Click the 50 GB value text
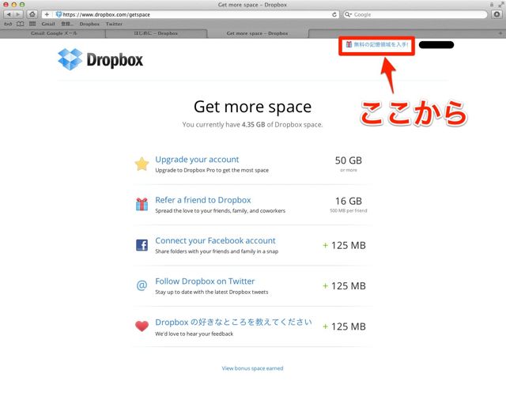Image resolution: width=506 pixels, height=400 pixels. [348, 160]
